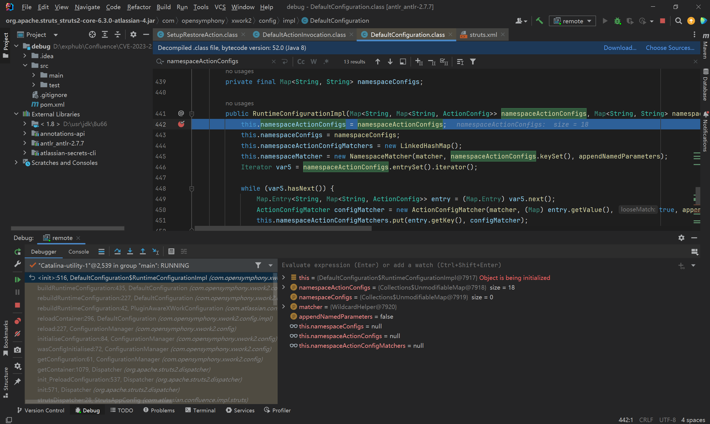
Task: Expand namespaceActionConfigs variable in debugger
Action: pos(284,287)
